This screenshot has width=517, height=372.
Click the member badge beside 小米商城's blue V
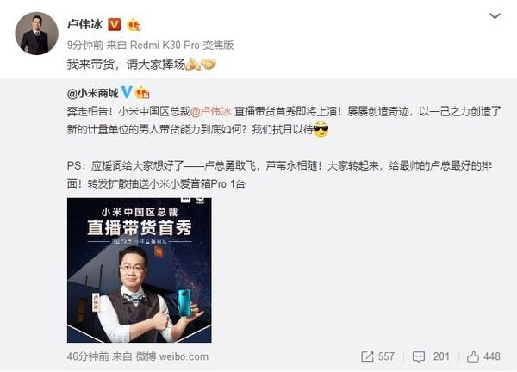point(143,93)
